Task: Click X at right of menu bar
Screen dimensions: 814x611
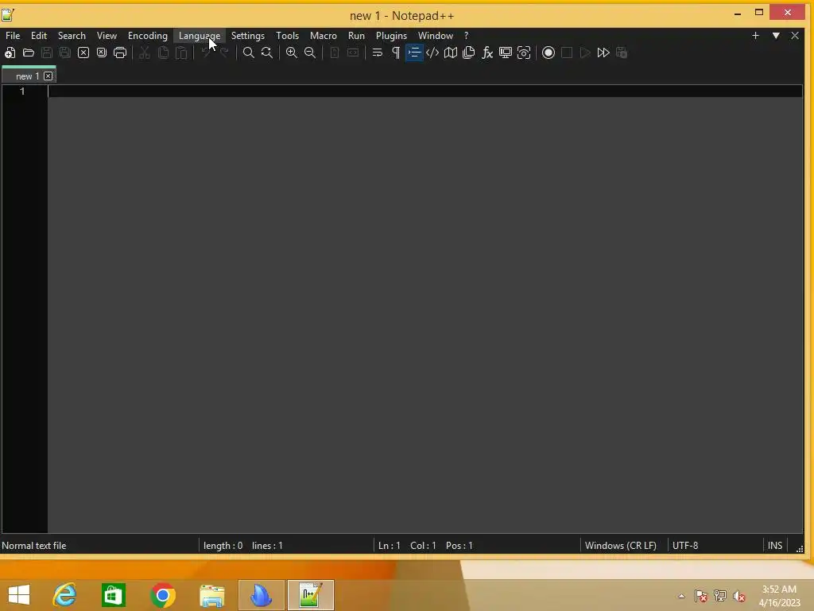Action: click(x=795, y=35)
